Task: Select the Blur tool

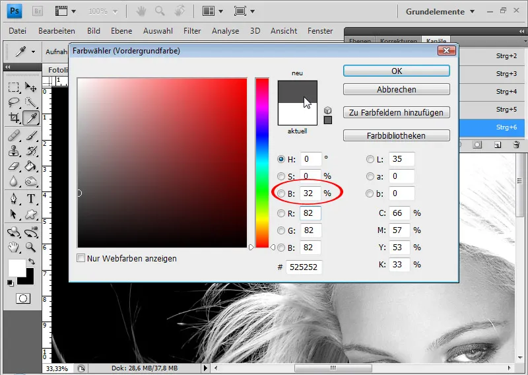Action: pyautogui.click(x=13, y=182)
